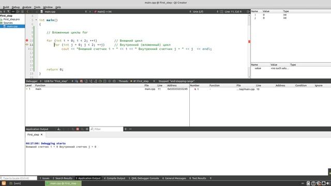Open the GDB for "First_step" engine dropdown
The height and width of the screenshot is (186, 331).
point(58,81)
